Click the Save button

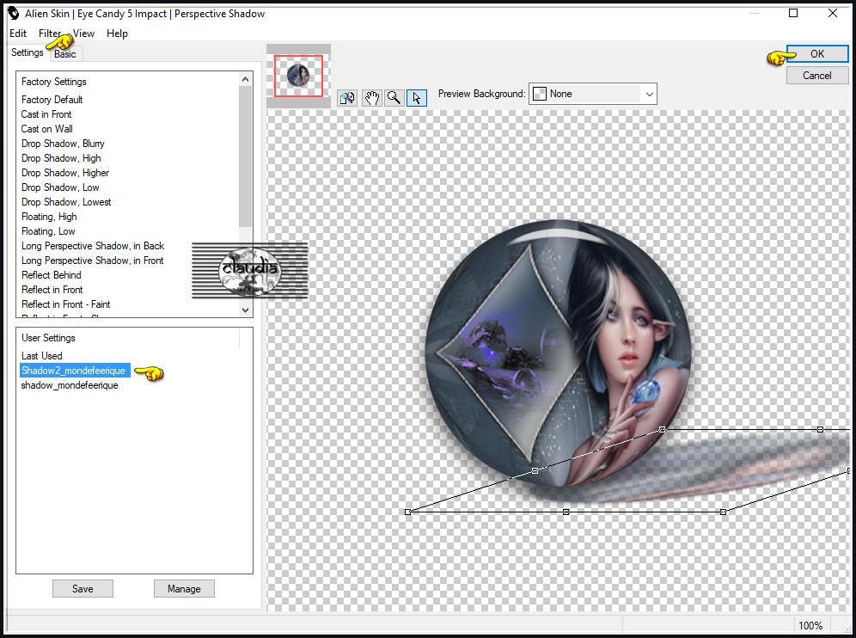(x=83, y=589)
